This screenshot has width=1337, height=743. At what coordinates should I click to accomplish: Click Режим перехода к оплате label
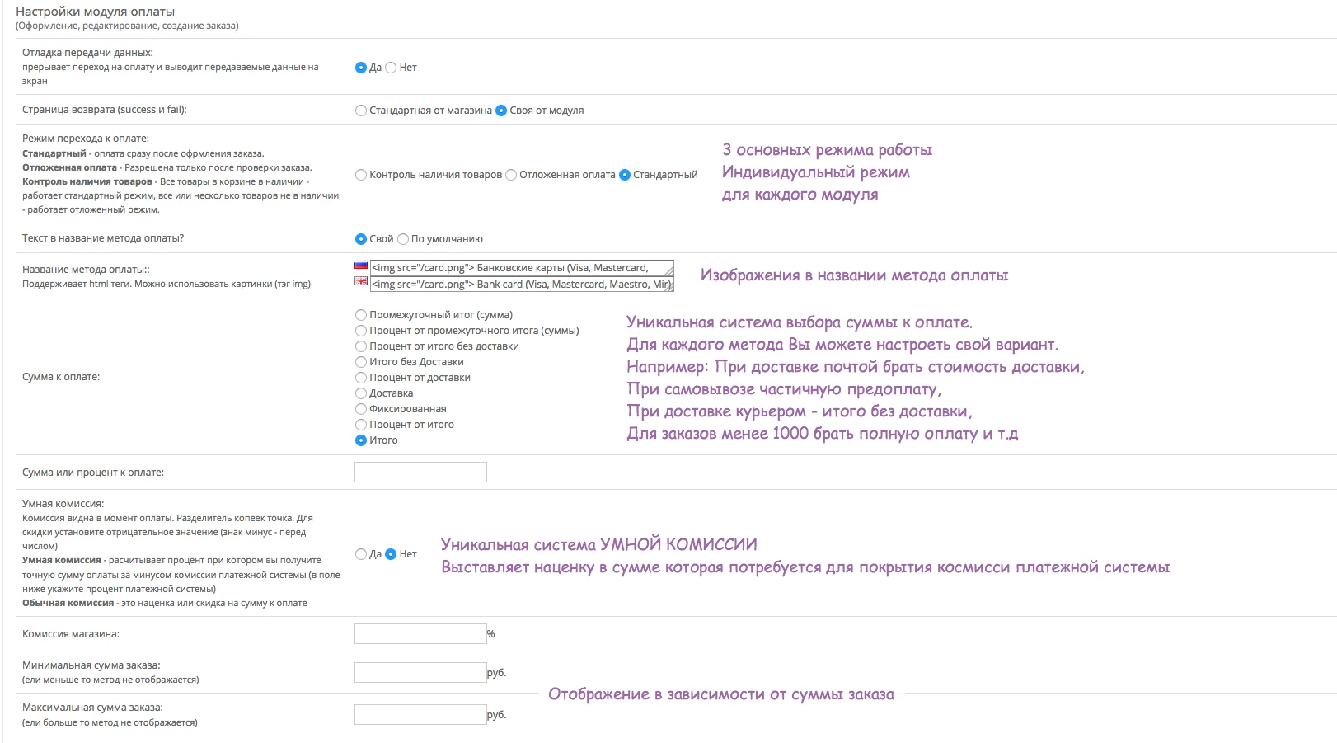(86, 139)
